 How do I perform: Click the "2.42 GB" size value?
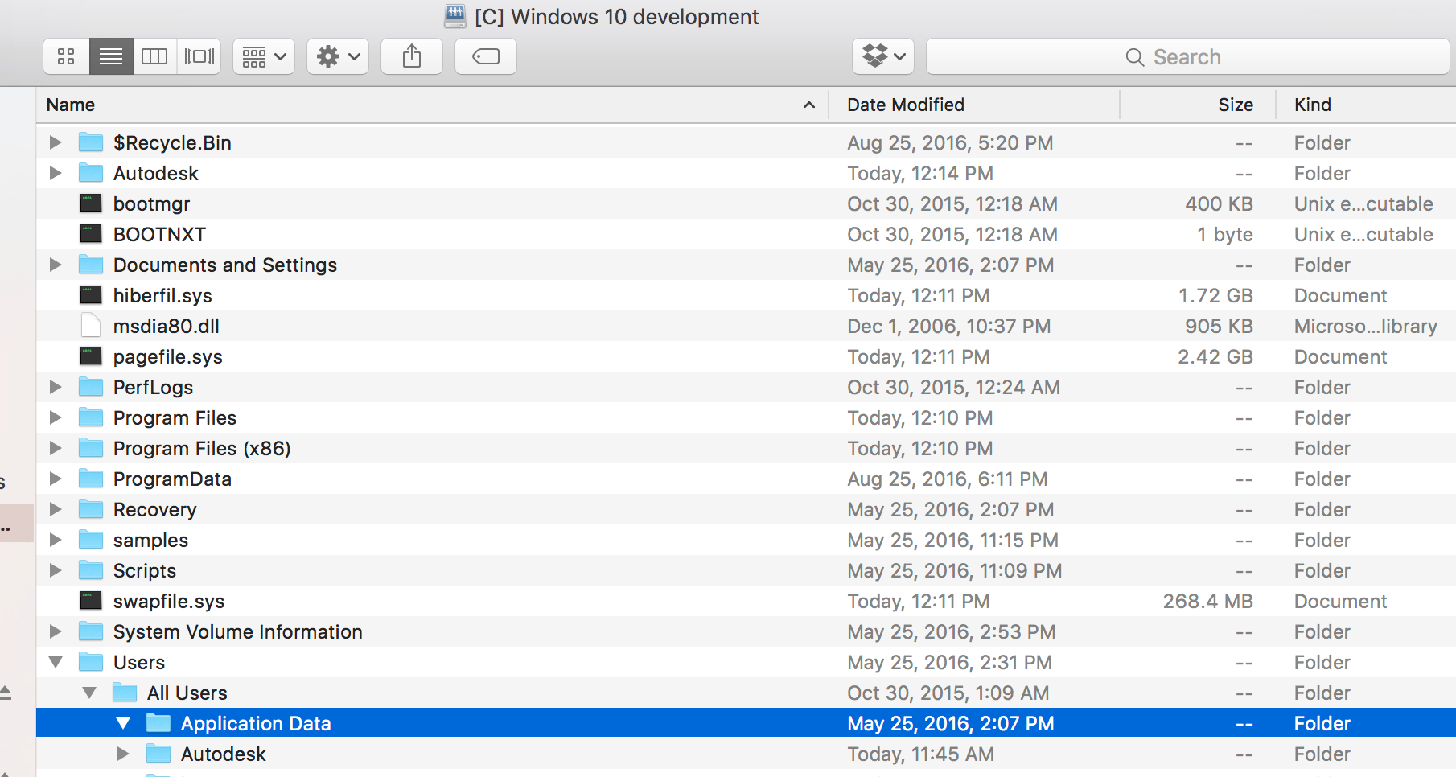point(1215,356)
